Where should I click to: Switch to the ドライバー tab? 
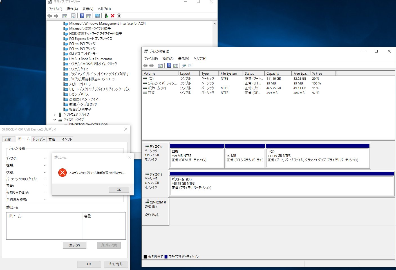coord(39,139)
